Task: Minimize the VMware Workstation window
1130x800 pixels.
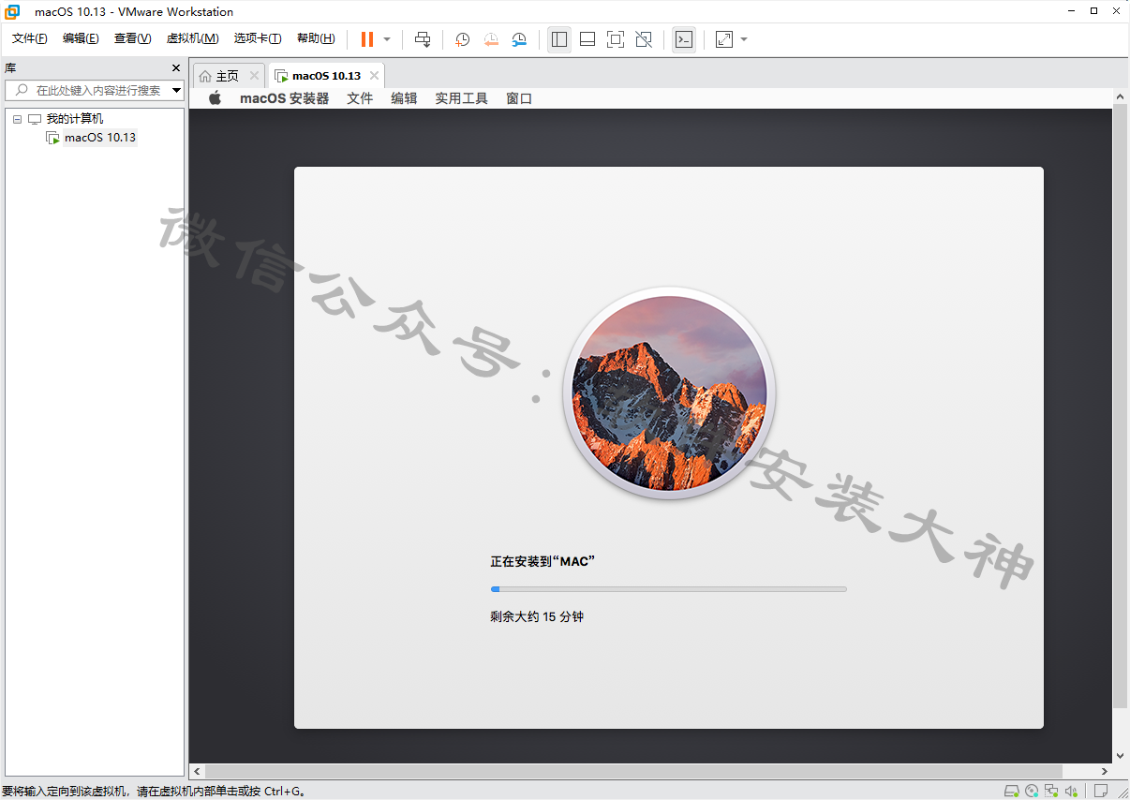Action: (1071, 11)
